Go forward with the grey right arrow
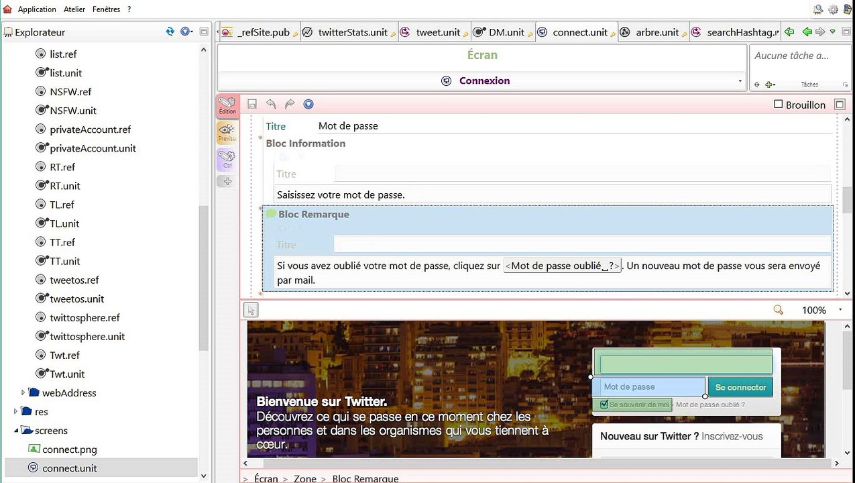The width and height of the screenshot is (855, 483). (819, 32)
